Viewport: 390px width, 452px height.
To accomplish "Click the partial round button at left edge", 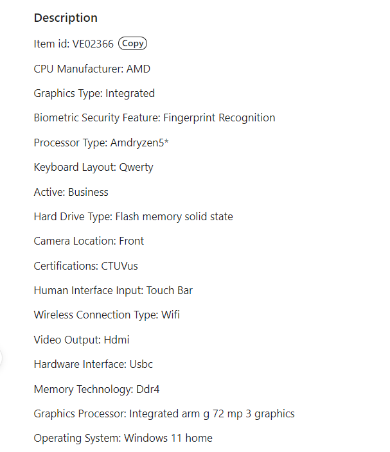I will point(1,358).
